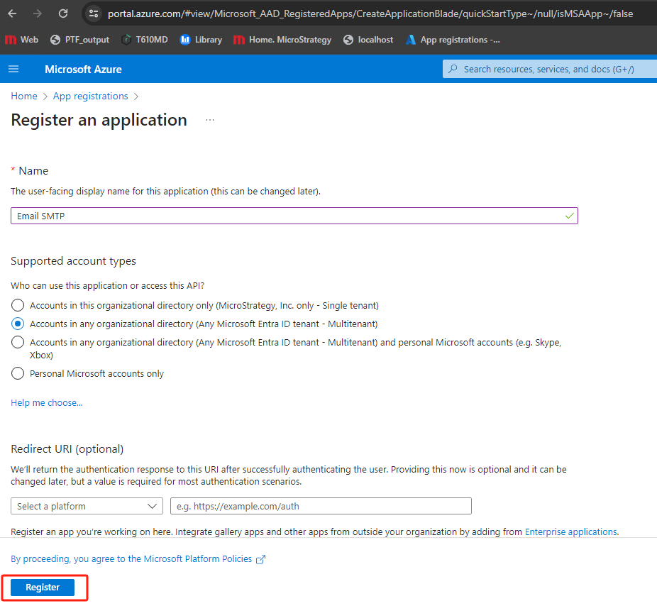The image size is (657, 606).
Task: Go to Home breadcrumb
Action: point(24,96)
